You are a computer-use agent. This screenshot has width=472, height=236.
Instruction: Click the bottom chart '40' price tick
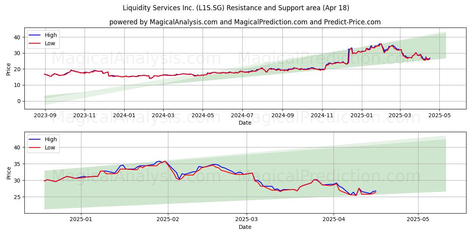[x=18, y=147]
